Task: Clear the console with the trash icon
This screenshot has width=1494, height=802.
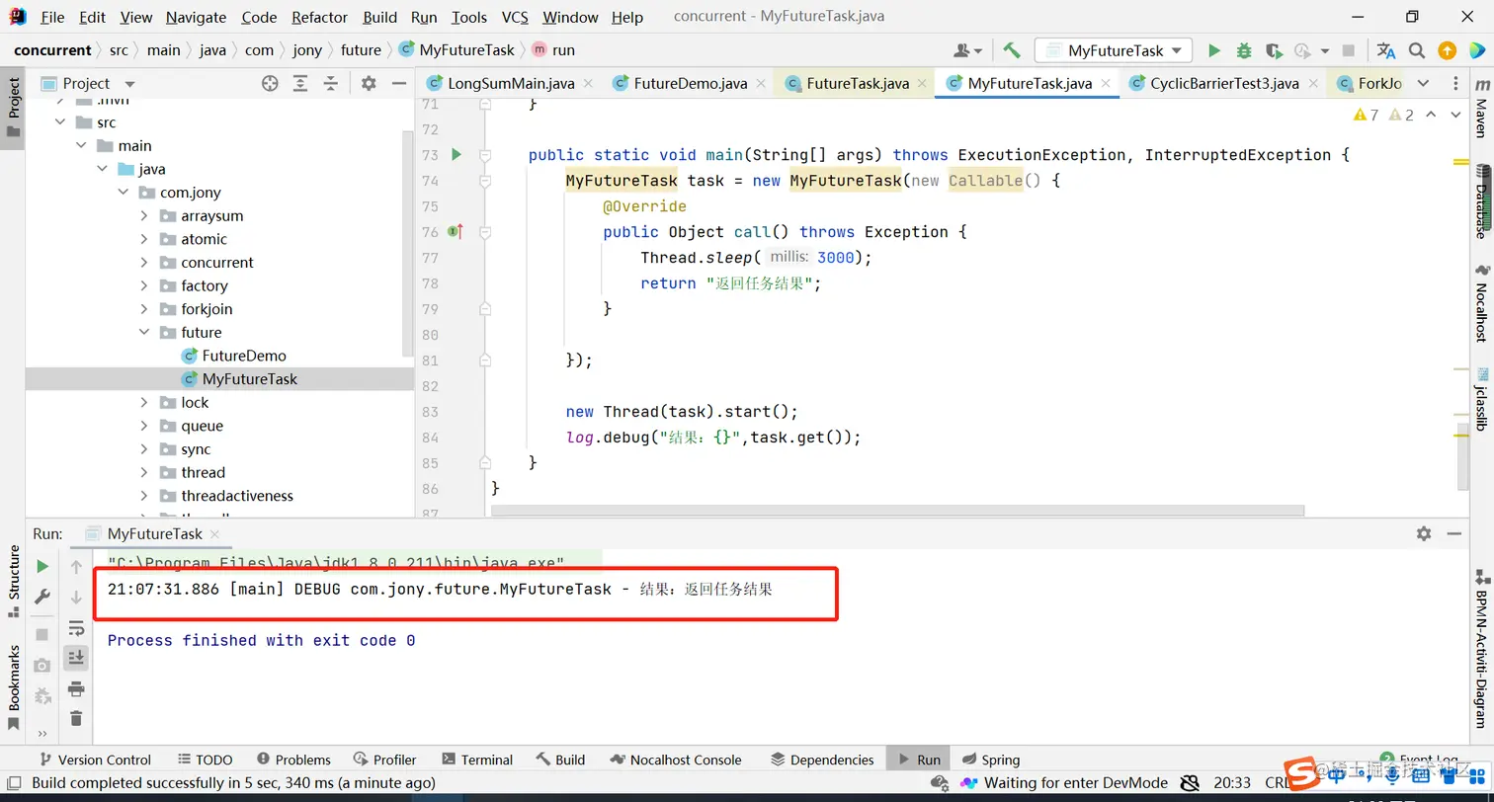Action: (76, 718)
